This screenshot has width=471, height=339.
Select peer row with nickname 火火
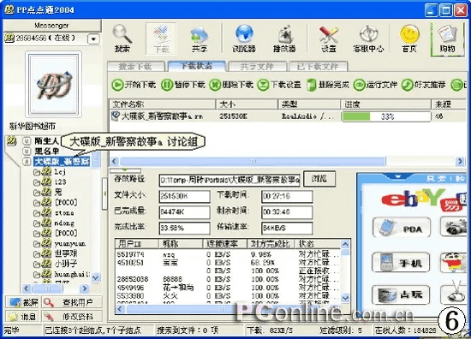229,295
